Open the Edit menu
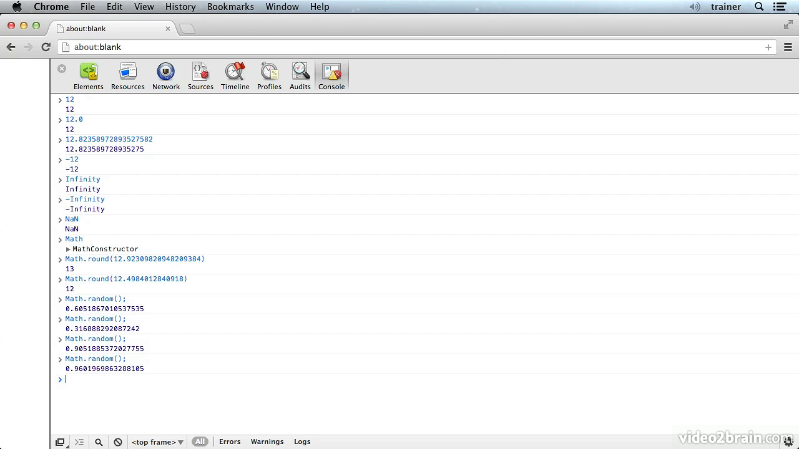 (114, 7)
